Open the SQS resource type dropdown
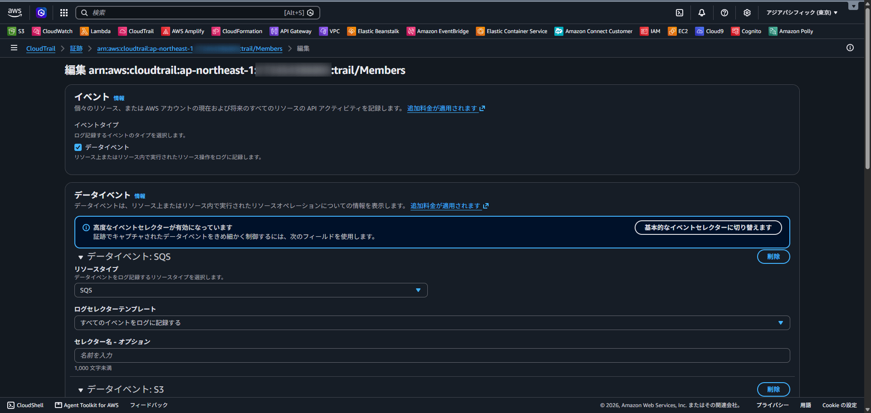This screenshot has width=871, height=413. coord(251,290)
